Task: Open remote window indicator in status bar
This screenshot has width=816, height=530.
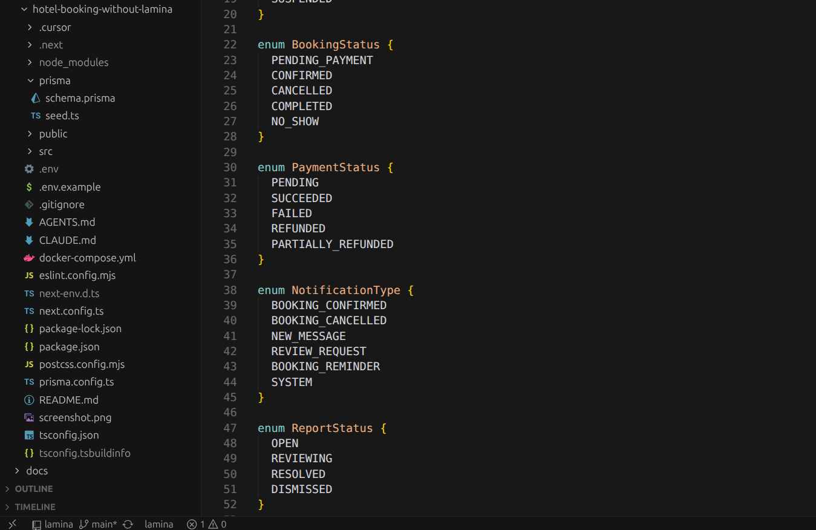Action: (x=12, y=524)
